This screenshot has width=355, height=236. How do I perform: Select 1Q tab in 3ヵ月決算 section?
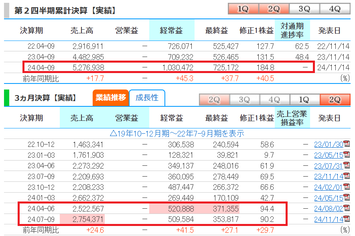point(304,100)
